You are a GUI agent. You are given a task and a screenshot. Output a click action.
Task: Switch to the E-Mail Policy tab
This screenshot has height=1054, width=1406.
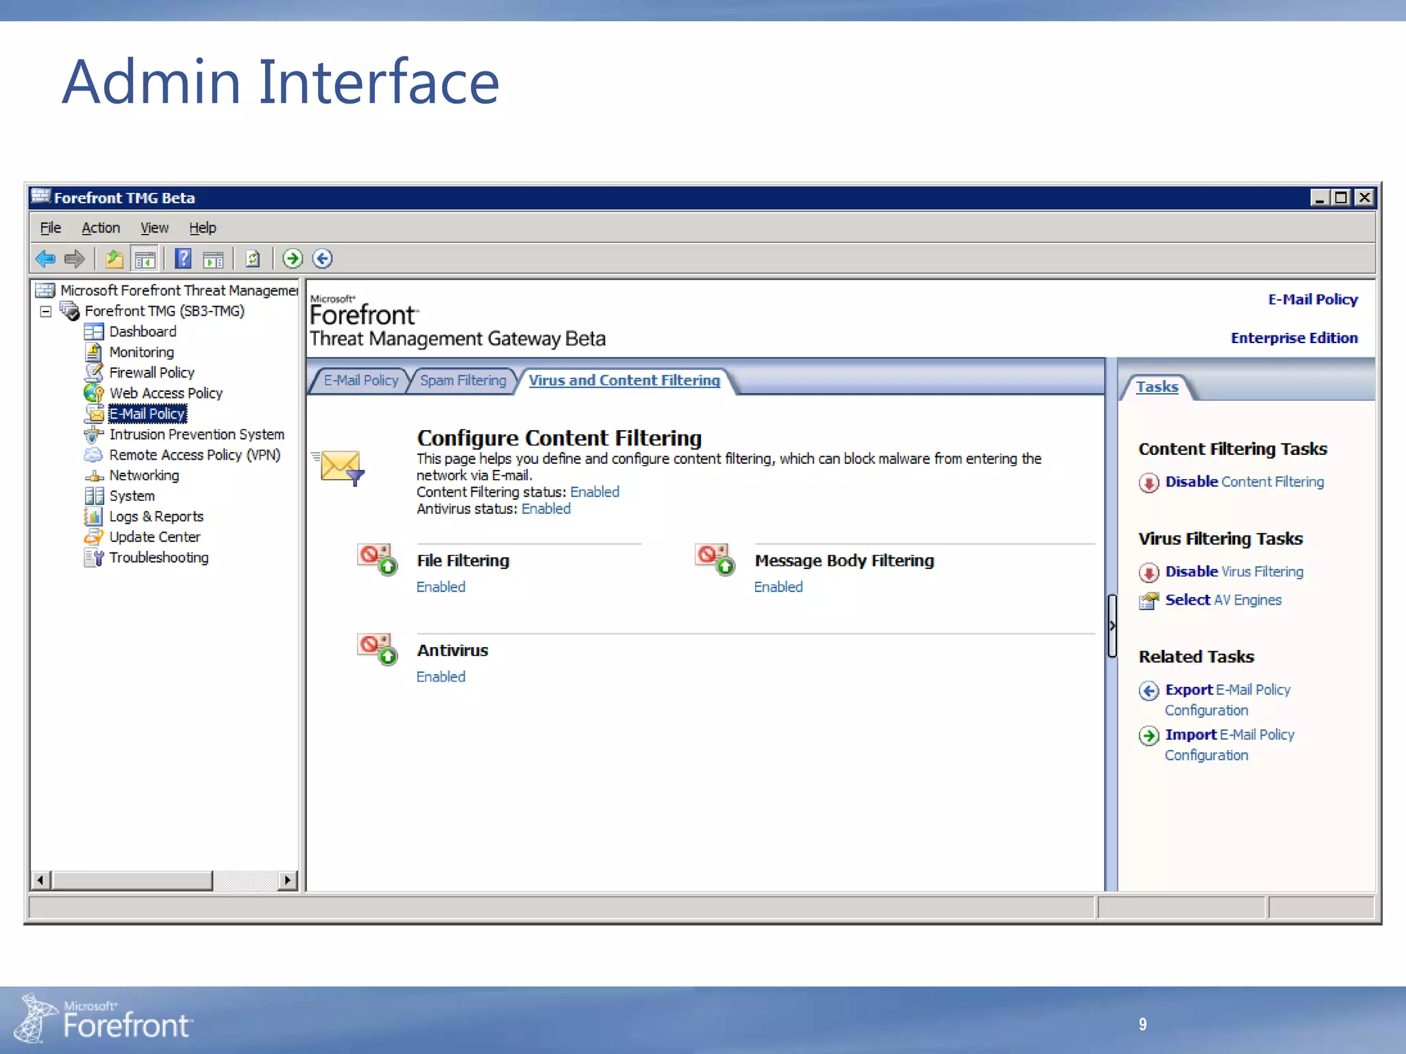pos(360,380)
